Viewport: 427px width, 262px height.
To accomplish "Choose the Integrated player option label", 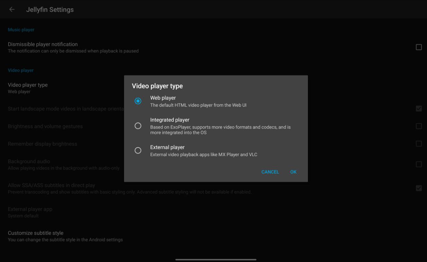I will pyautogui.click(x=169, y=120).
